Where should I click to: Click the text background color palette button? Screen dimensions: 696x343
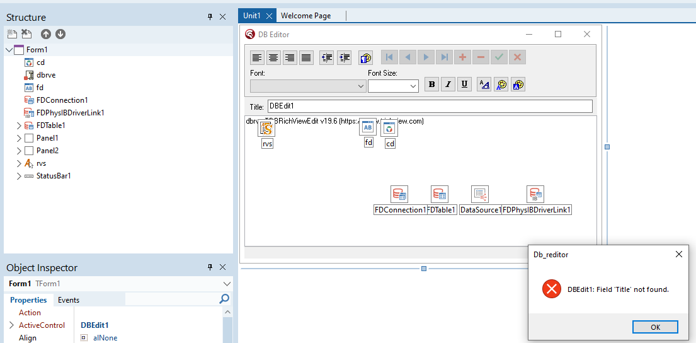tap(518, 84)
